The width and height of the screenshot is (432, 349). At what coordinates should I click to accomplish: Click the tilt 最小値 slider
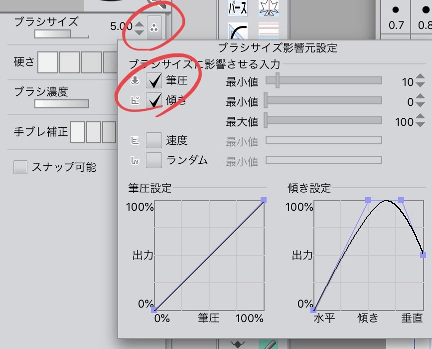click(324, 100)
